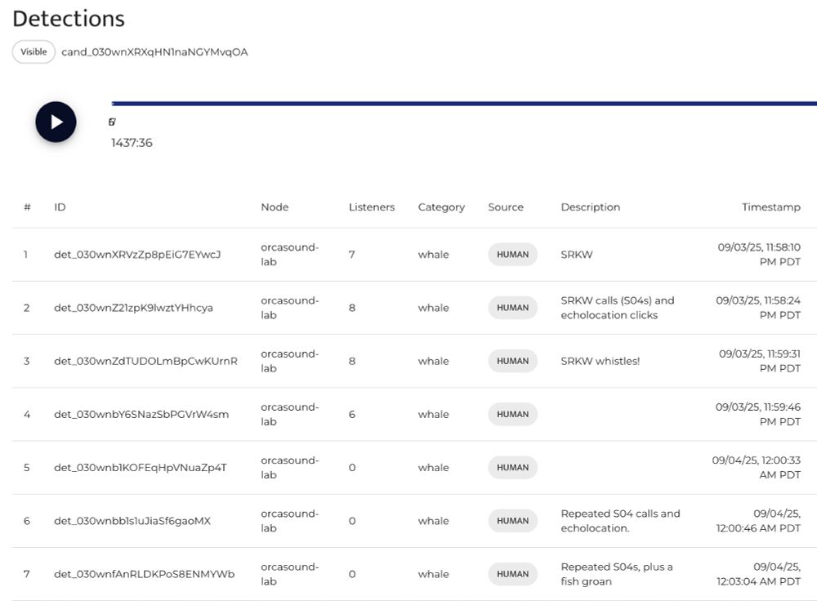Viewport: 817px width, 605px height.
Task: Select detection det_030wnXRVzZp8pEiG7EYwcJ
Action: pos(137,255)
